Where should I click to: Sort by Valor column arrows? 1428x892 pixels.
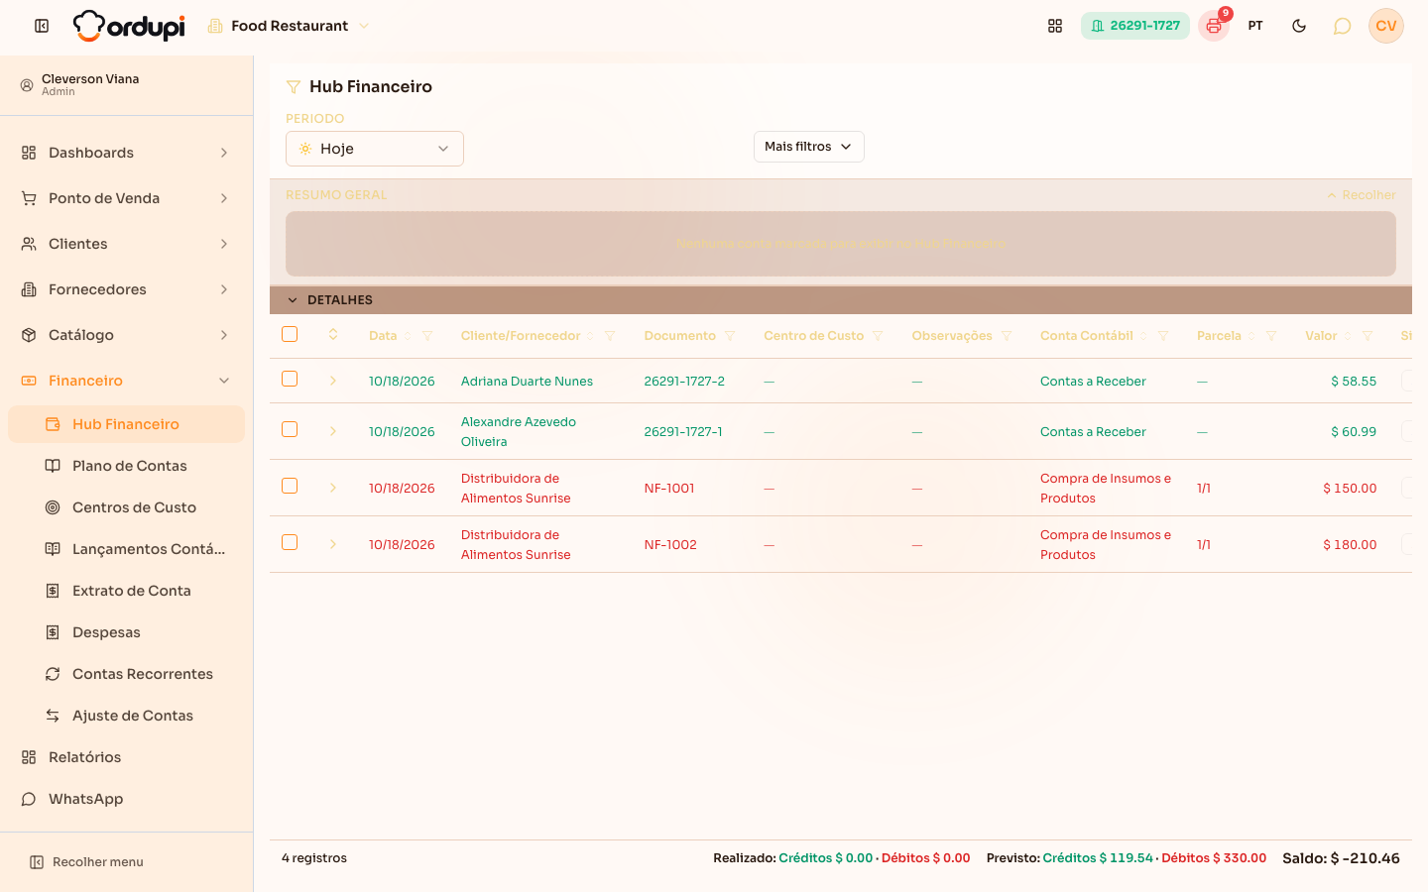pos(1348,336)
